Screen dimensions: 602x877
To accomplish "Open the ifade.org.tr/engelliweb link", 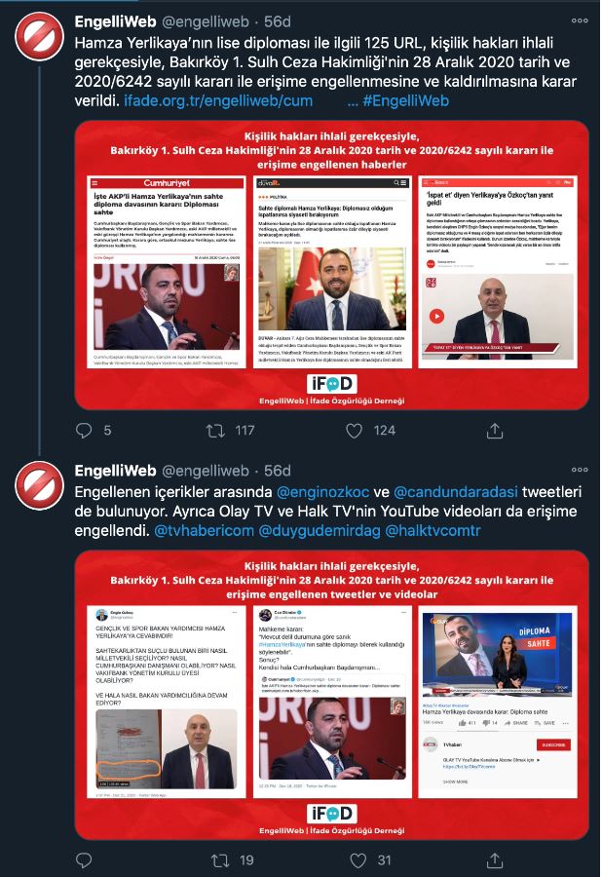I will tap(218, 100).
